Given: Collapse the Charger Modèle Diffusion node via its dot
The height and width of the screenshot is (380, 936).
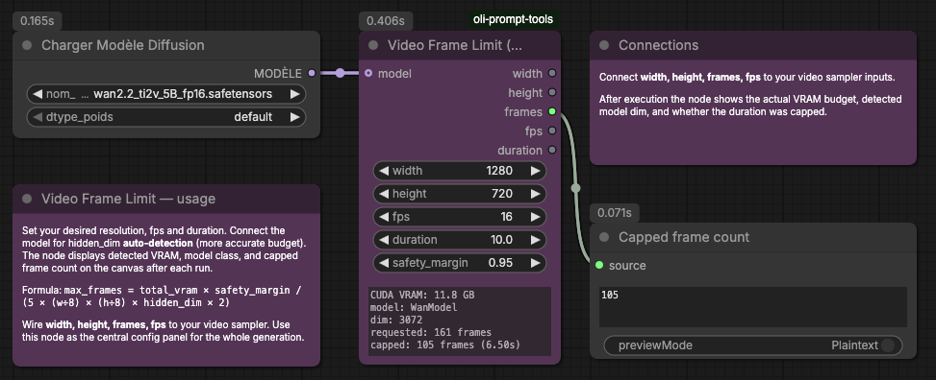Looking at the screenshot, I should [x=27, y=45].
